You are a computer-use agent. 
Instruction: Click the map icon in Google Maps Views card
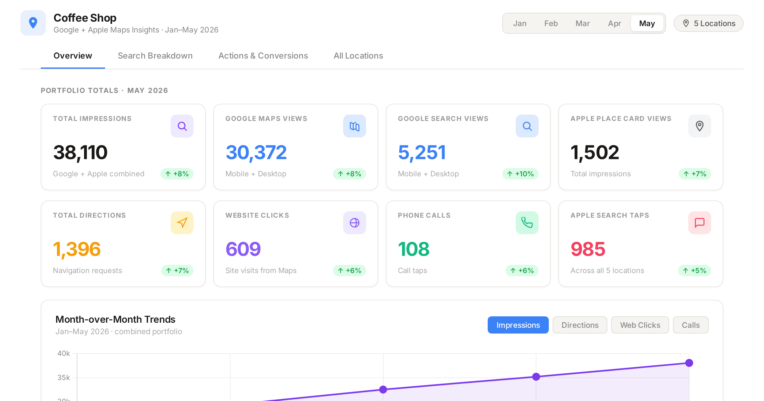coord(355,126)
